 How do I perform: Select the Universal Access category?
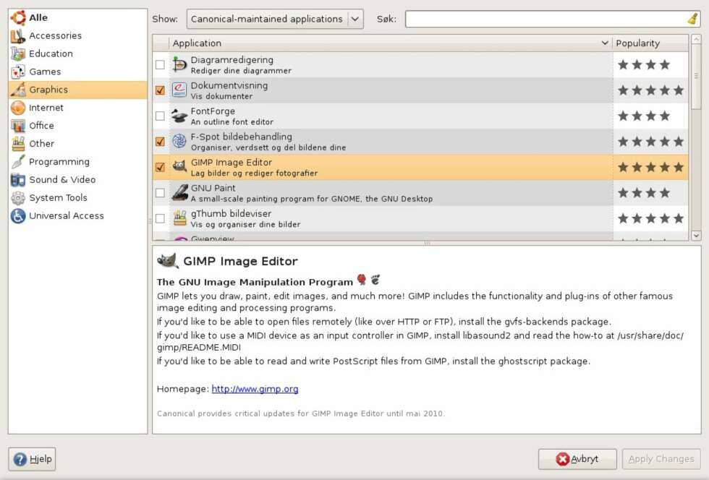tap(78, 216)
